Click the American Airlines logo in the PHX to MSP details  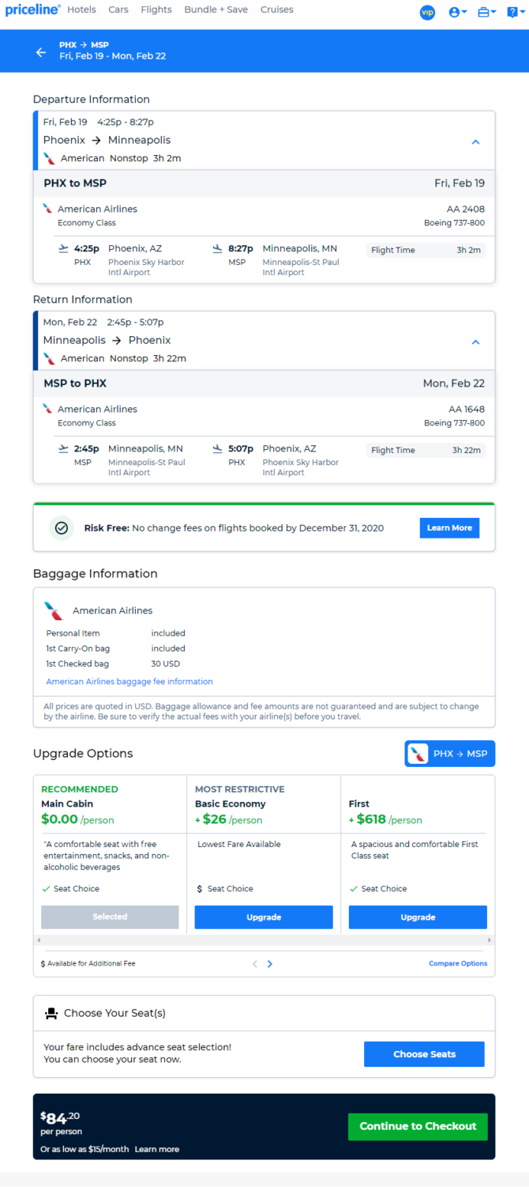[x=48, y=209]
